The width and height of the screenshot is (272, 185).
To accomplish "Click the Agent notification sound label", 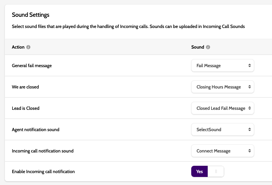I will pos(36,129).
